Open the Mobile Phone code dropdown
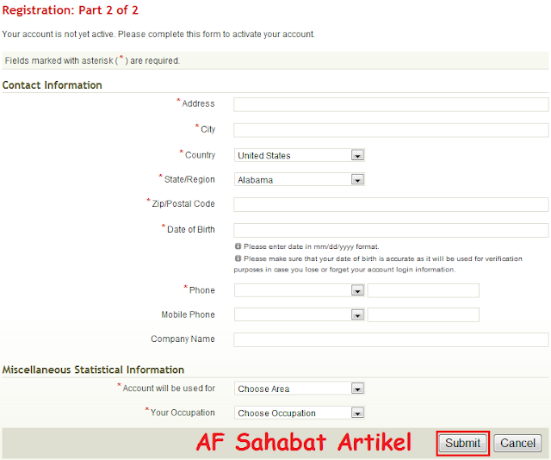Viewport: 551px width, 460px height. 300,314
